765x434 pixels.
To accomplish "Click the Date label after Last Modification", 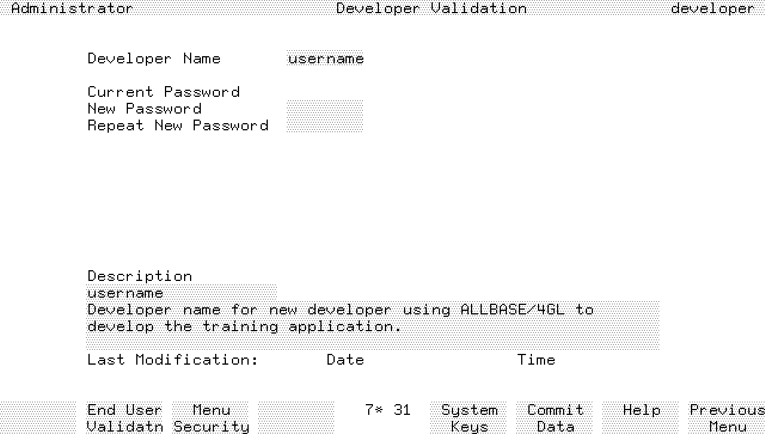I will (x=345, y=360).
